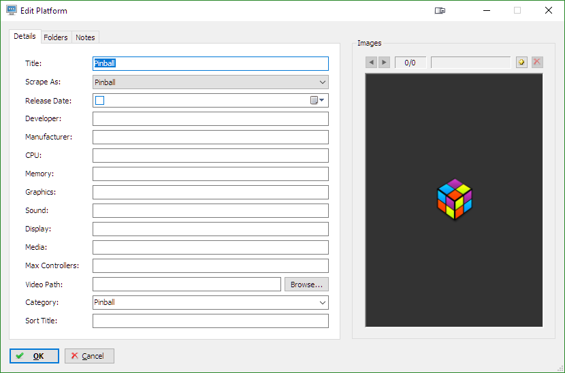This screenshot has height=373, width=565.
Task: Enable the Release Date checkbox
Action: (100, 100)
